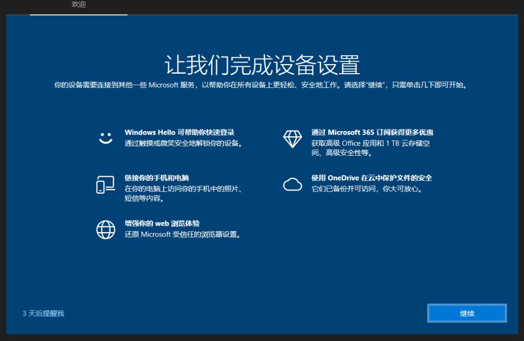This screenshot has width=524, height=341.
Task: Click the Windows Hello smiley icon
Action: click(105, 137)
